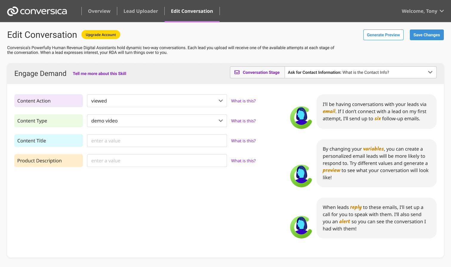Expand the Welcome, Tony user menu
Image resolution: width=451 pixels, height=267 pixels.
pos(423,11)
